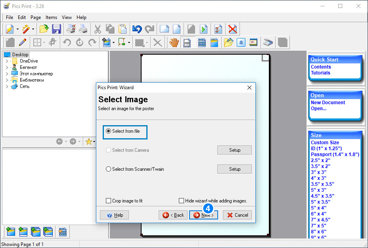The height and width of the screenshot is (248, 368).
Task: Select the pencil edit tool icon
Action: 23,42
